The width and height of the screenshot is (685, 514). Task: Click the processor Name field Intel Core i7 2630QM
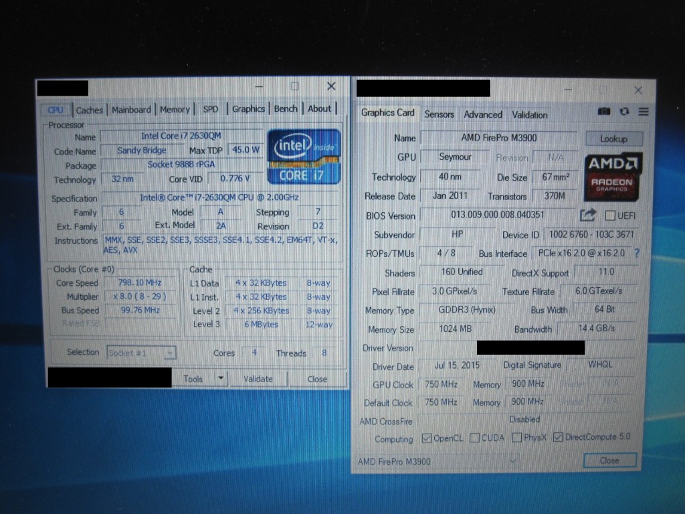point(181,136)
